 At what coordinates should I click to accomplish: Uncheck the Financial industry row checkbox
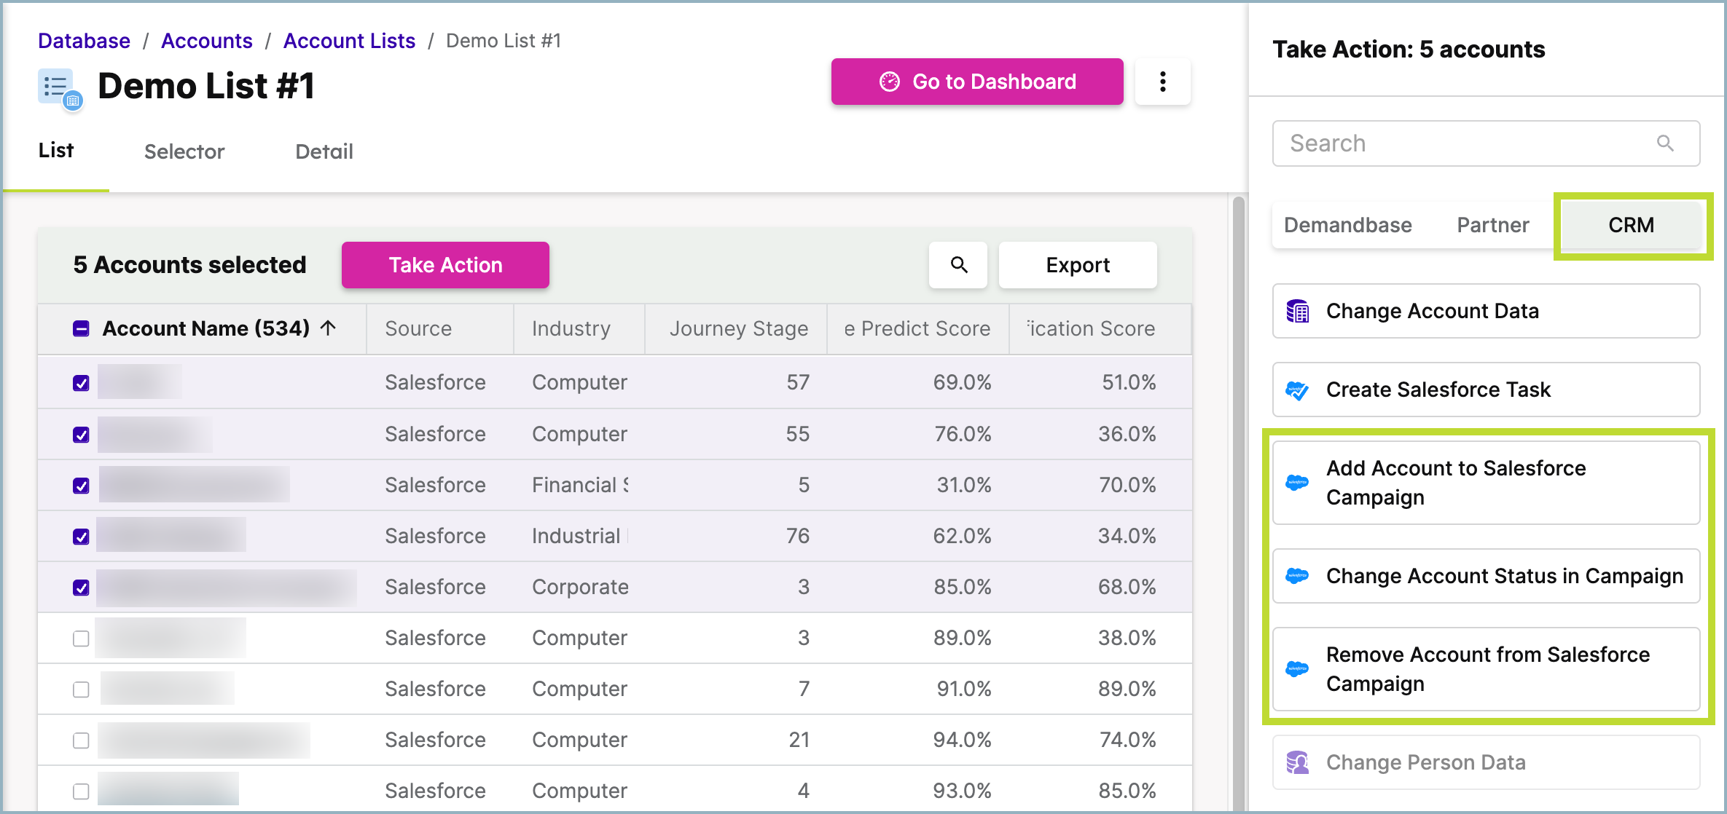pos(81,486)
